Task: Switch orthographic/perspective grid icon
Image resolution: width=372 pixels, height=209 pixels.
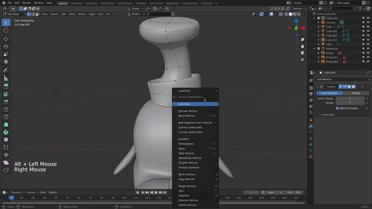Action: click(302, 59)
